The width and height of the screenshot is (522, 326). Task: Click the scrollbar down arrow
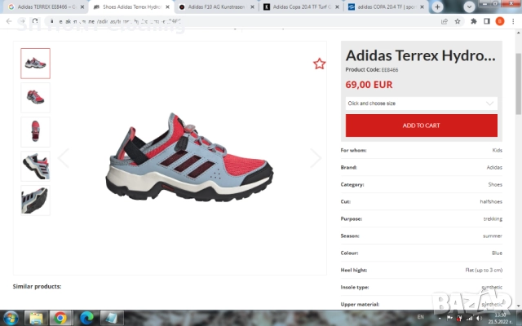(x=519, y=306)
